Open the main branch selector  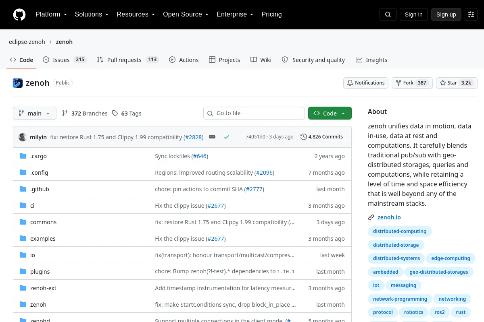point(35,114)
